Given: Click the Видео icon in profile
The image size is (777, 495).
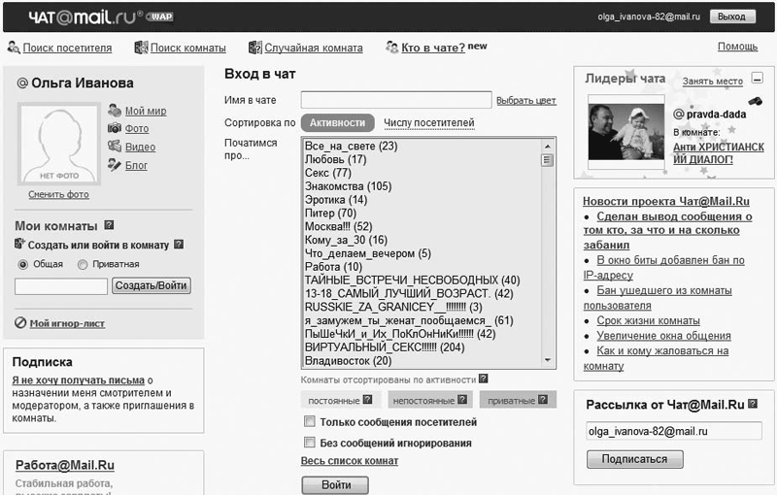Looking at the screenshot, I should 115,147.
